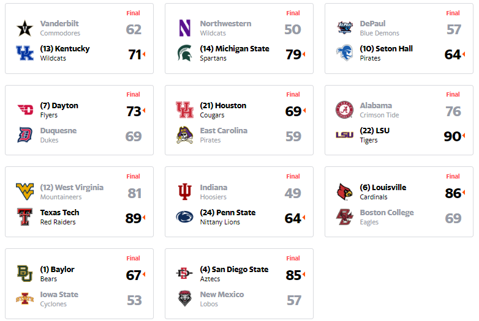Click West Virginia's score of 81
479x321 pixels.
pyautogui.click(x=134, y=193)
